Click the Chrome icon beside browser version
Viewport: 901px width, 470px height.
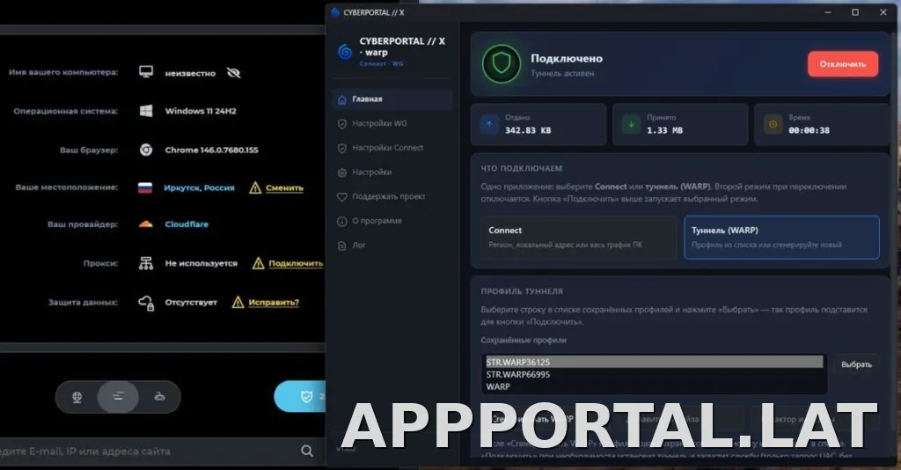(146, 150)
